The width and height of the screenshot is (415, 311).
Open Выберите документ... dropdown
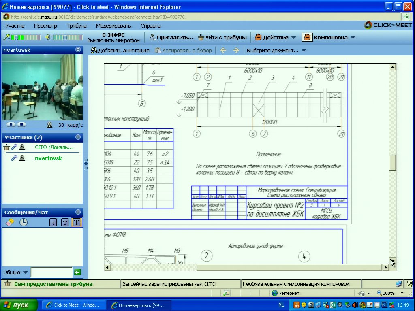276,50
